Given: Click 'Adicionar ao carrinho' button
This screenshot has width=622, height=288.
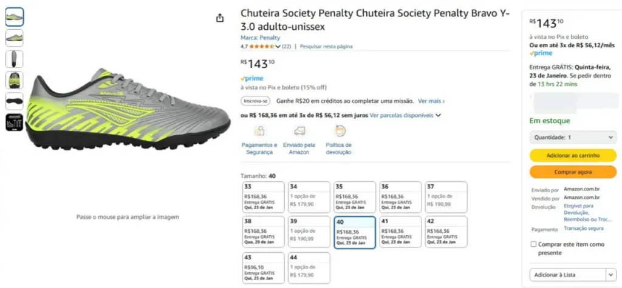Looking at the screenshot, I should (x=573, y=156).
